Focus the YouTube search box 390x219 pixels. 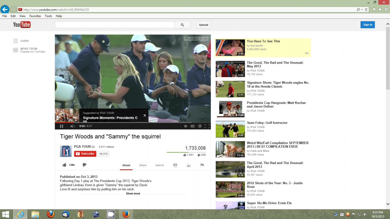point(115,25)
